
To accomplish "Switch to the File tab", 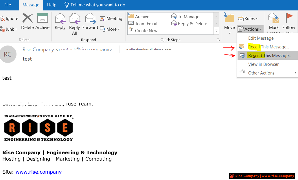I will pyautogui.click(x=8, y=5).
